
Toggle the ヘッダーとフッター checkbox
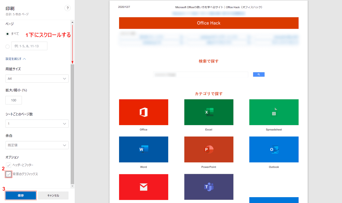click(9, 165)
